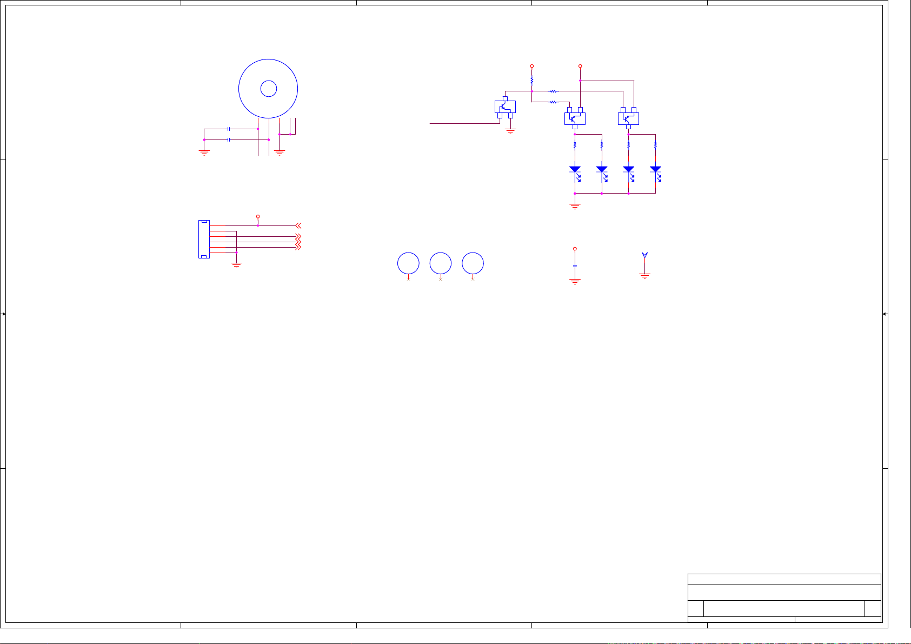
Task: Select the rightmost transistor symbol
Action: [x=628, y=118]
